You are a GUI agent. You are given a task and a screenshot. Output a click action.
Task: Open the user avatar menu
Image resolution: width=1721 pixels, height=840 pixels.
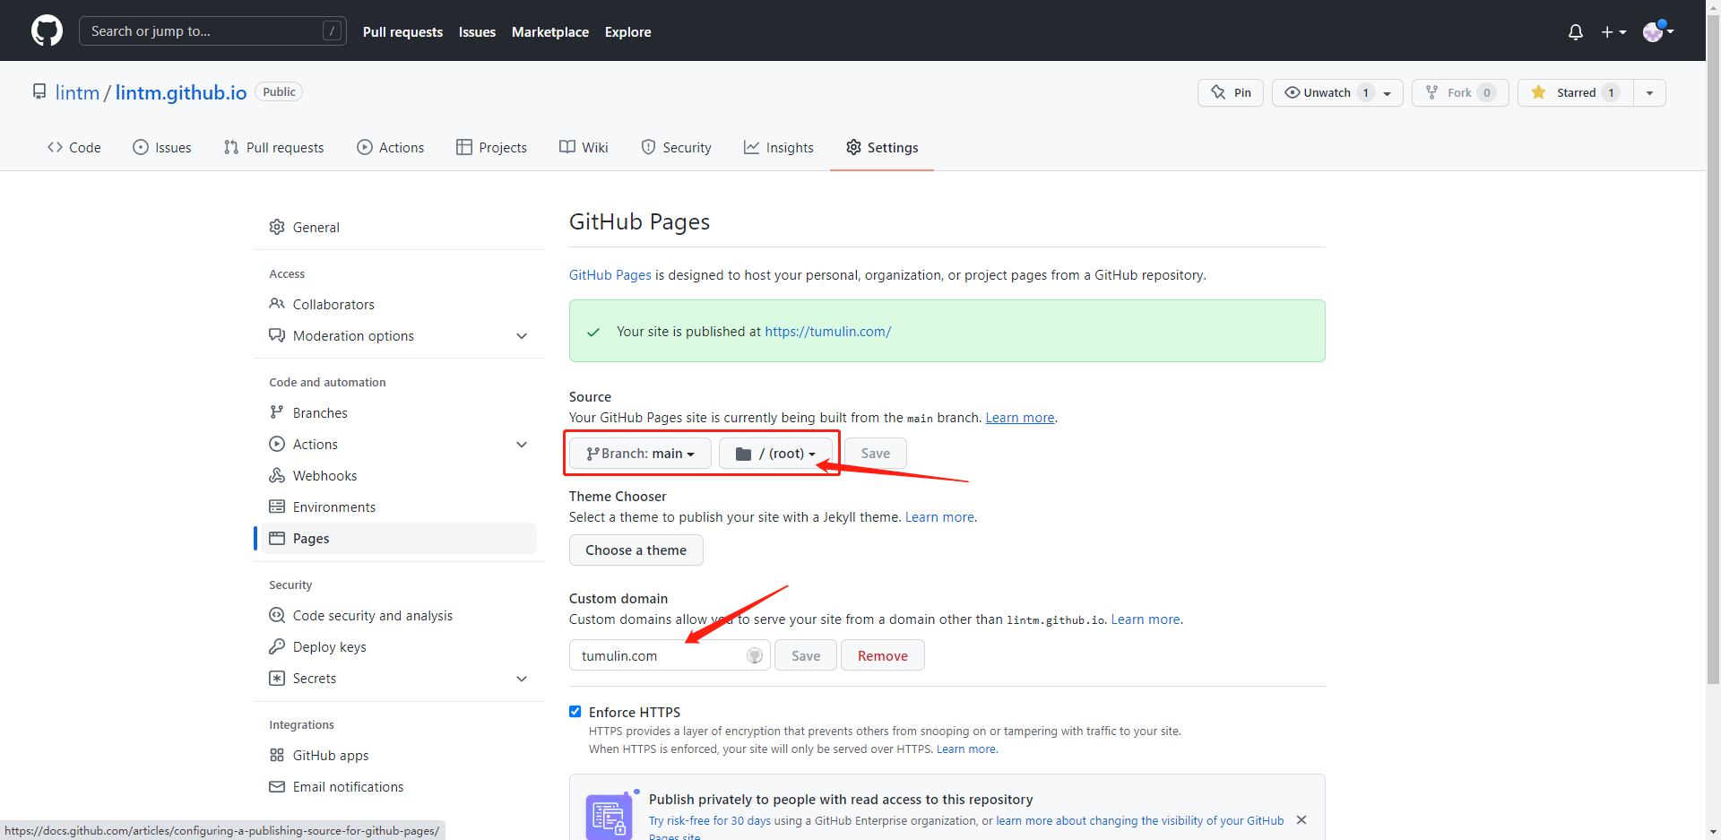pos(1658,31)
